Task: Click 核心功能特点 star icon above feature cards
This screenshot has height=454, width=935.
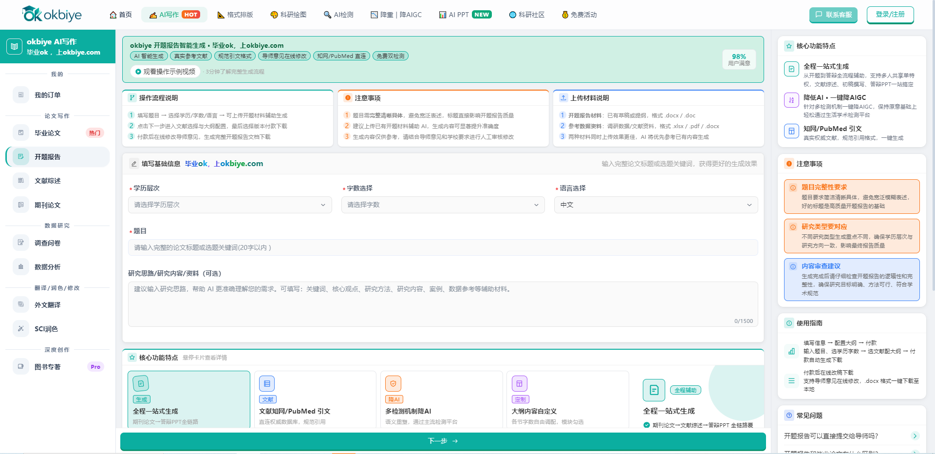Action: click(132, 358)
